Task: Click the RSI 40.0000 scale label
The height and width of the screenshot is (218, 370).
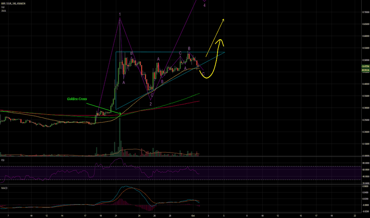Action: tap(366, 176)
